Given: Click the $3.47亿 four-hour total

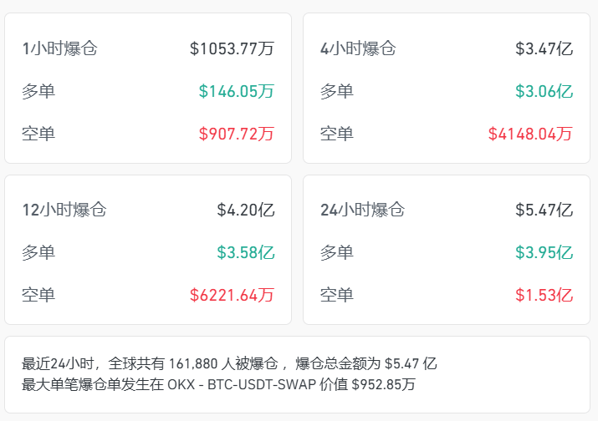Looking at the screenshot, I should tap(544, 48).
